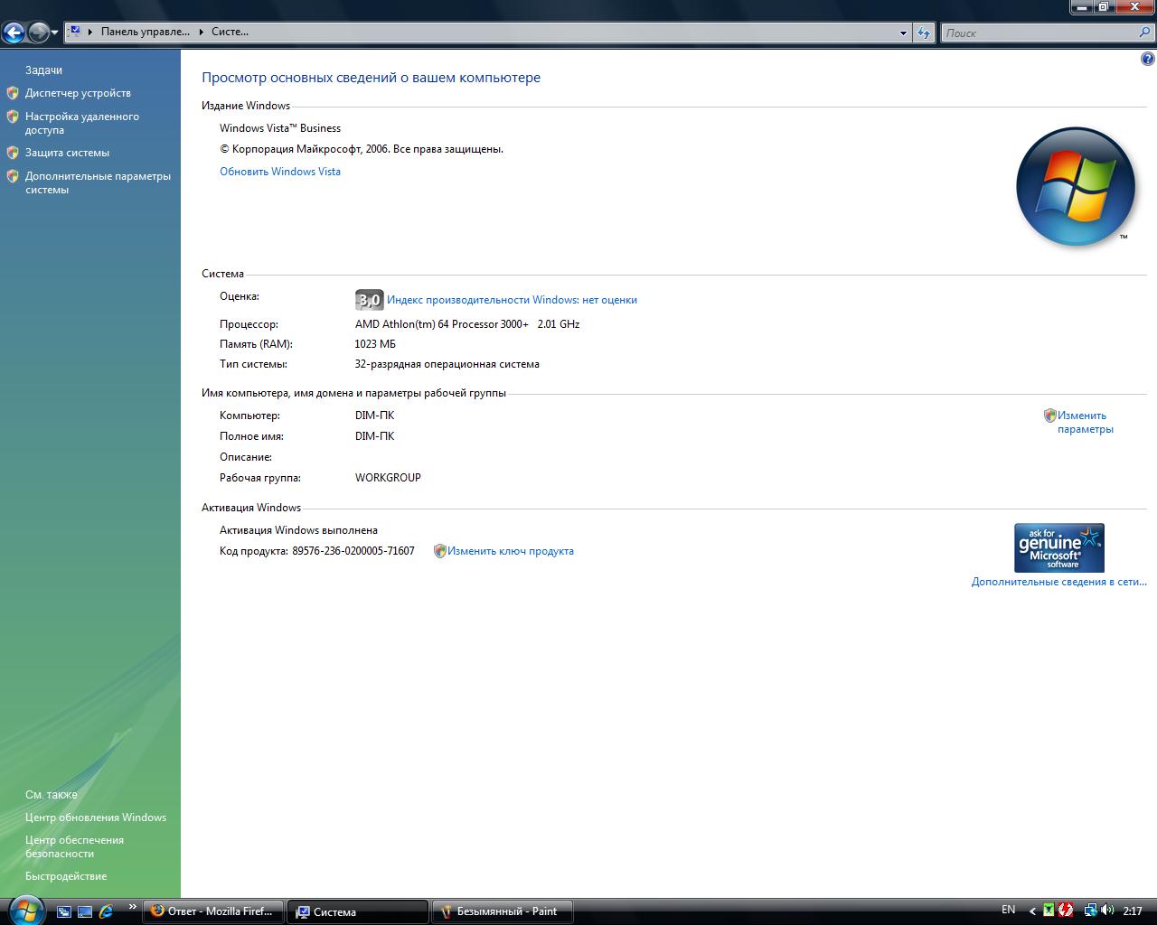Click the 3,0 performance score badge

click(x=369, y=300)
